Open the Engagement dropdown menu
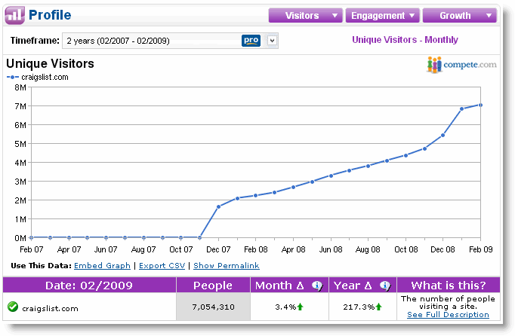This screenshot has width=515, height=336. (x=382, y=15)
